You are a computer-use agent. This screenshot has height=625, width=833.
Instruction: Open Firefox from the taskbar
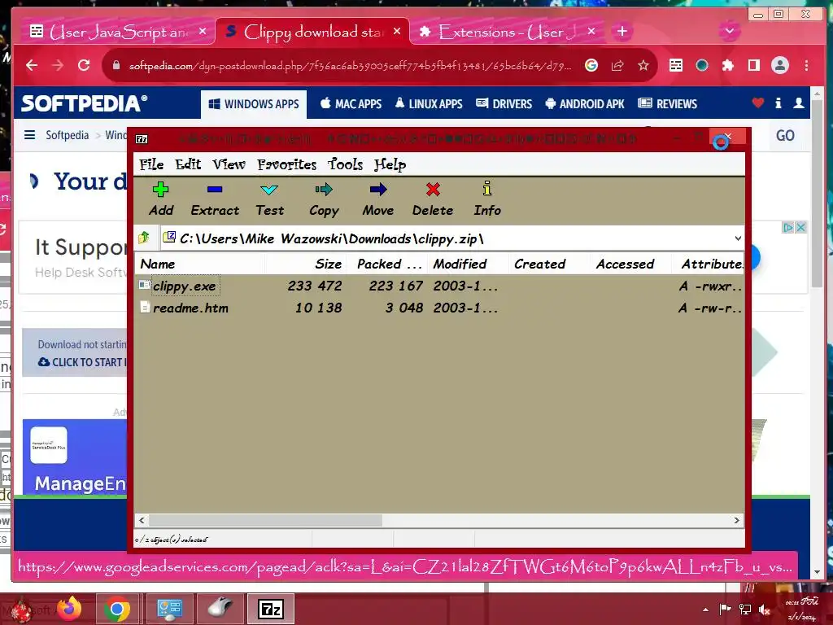(x=70, y=609)
